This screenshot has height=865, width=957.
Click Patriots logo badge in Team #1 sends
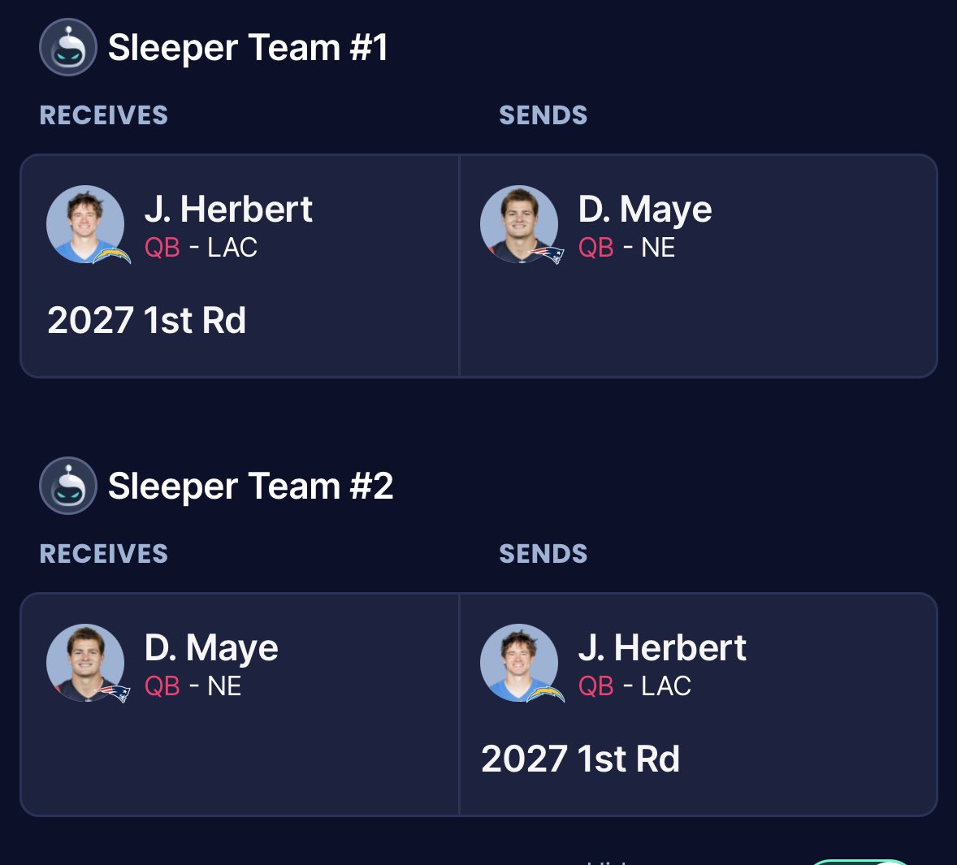(546, 255)
